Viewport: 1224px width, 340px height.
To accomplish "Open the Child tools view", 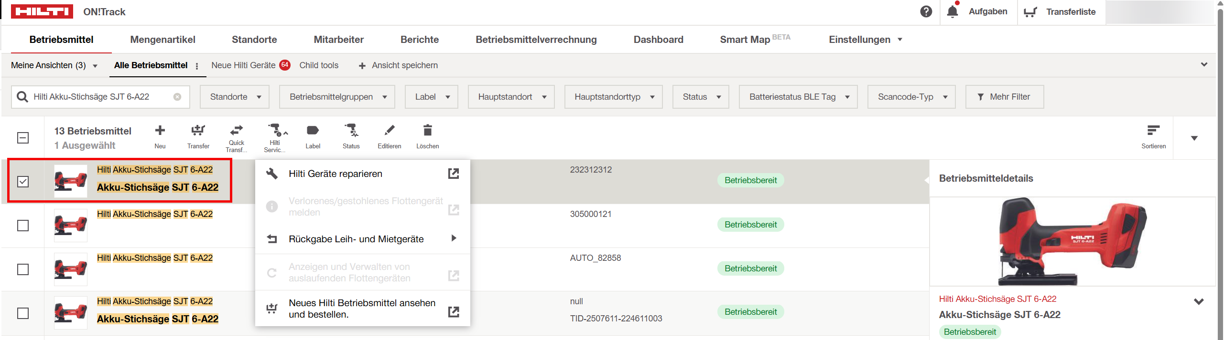I will [x=319, y=65].
